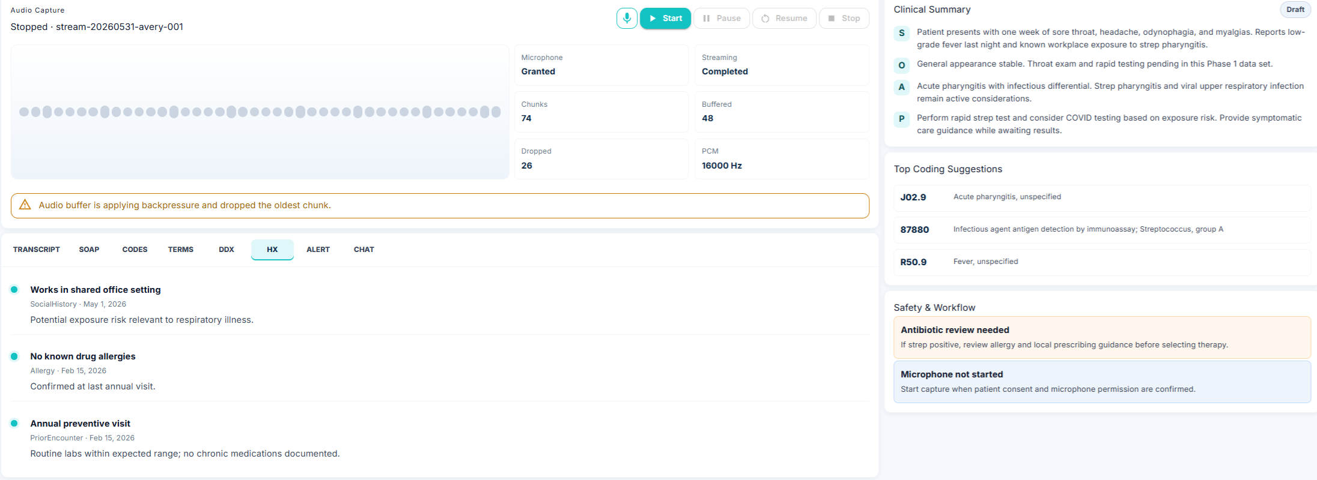Screen dimensions: 1317x480
Task: Open the CODES tab
Action: [x=135, y=250]
